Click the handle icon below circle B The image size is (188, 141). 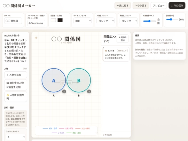pyautogui.click(x=89, y=92)
